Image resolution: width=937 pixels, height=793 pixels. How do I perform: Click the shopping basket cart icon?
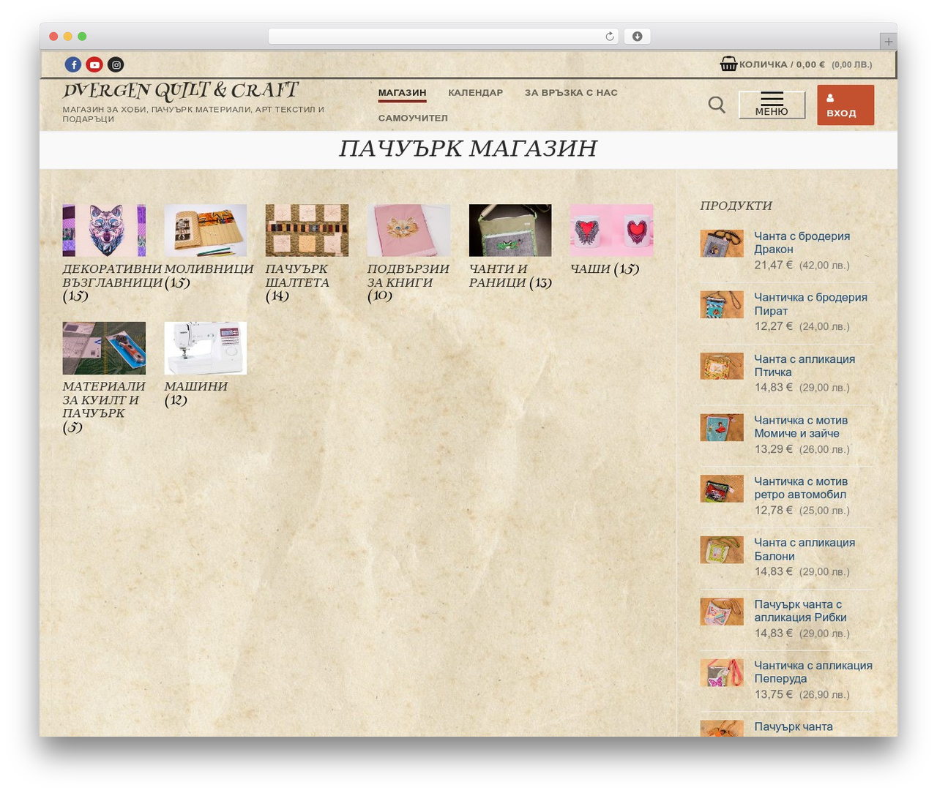[728, 64]
